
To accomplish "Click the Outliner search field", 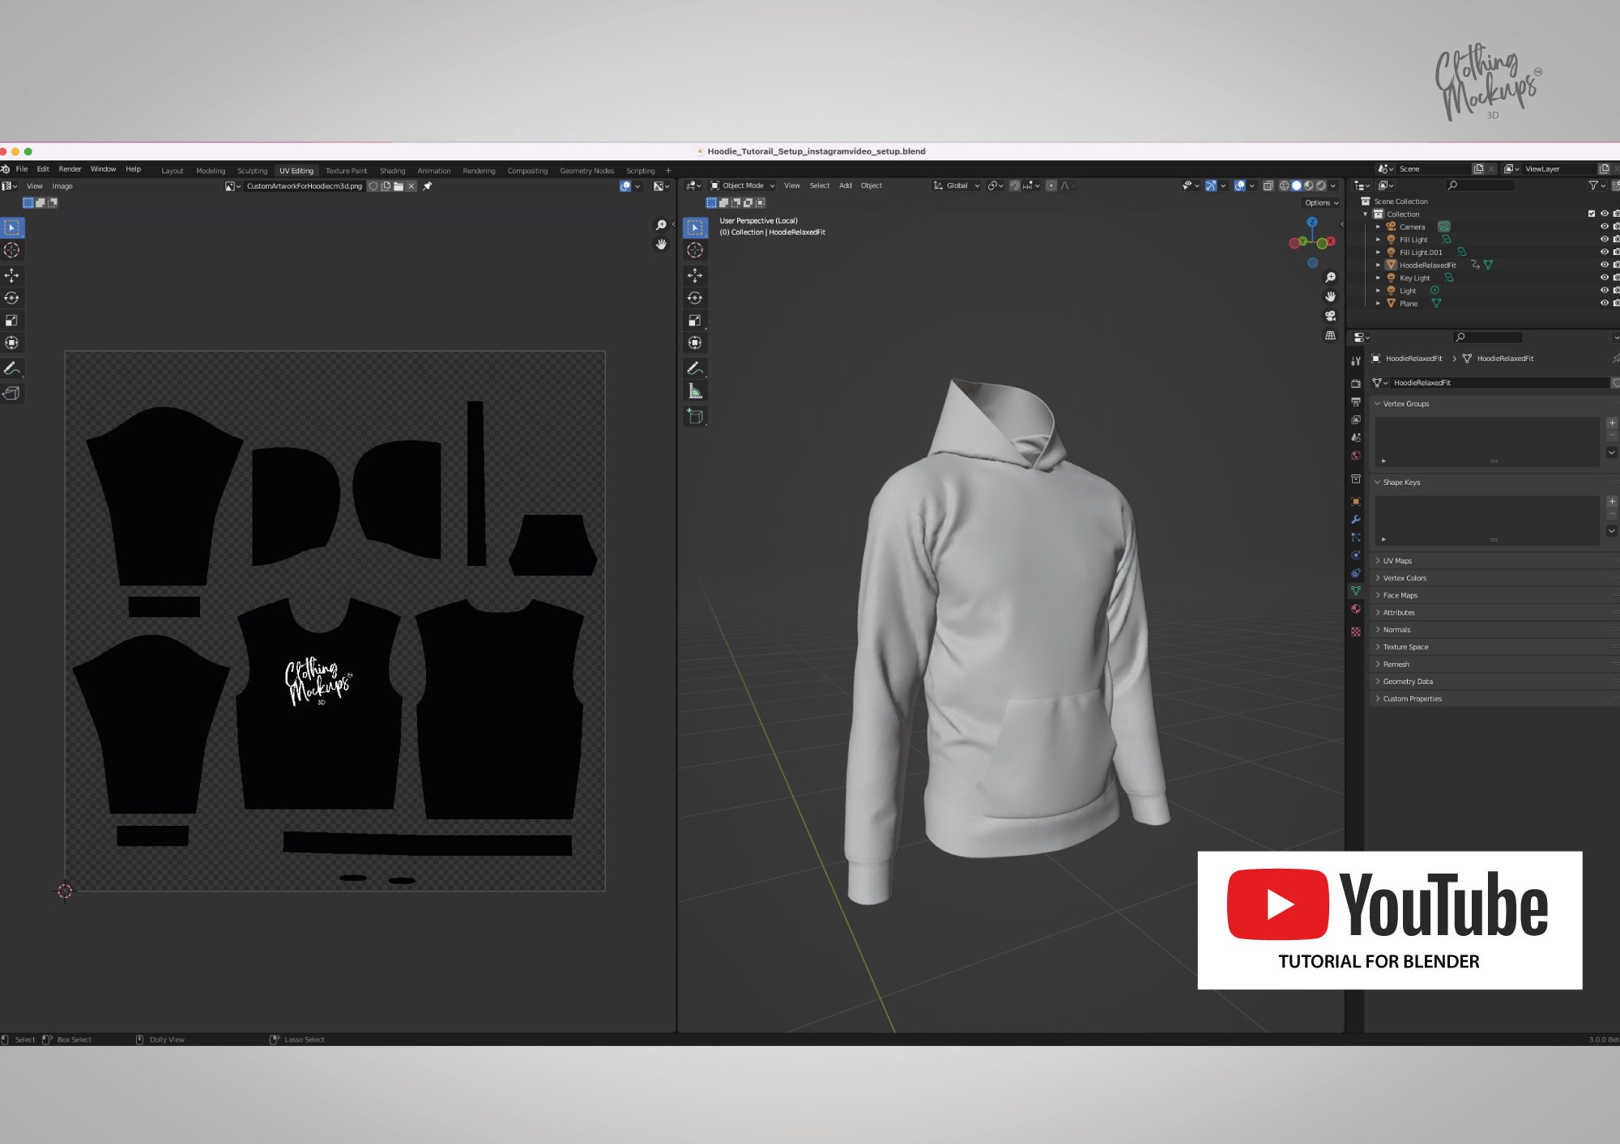I will (1482, 185).
